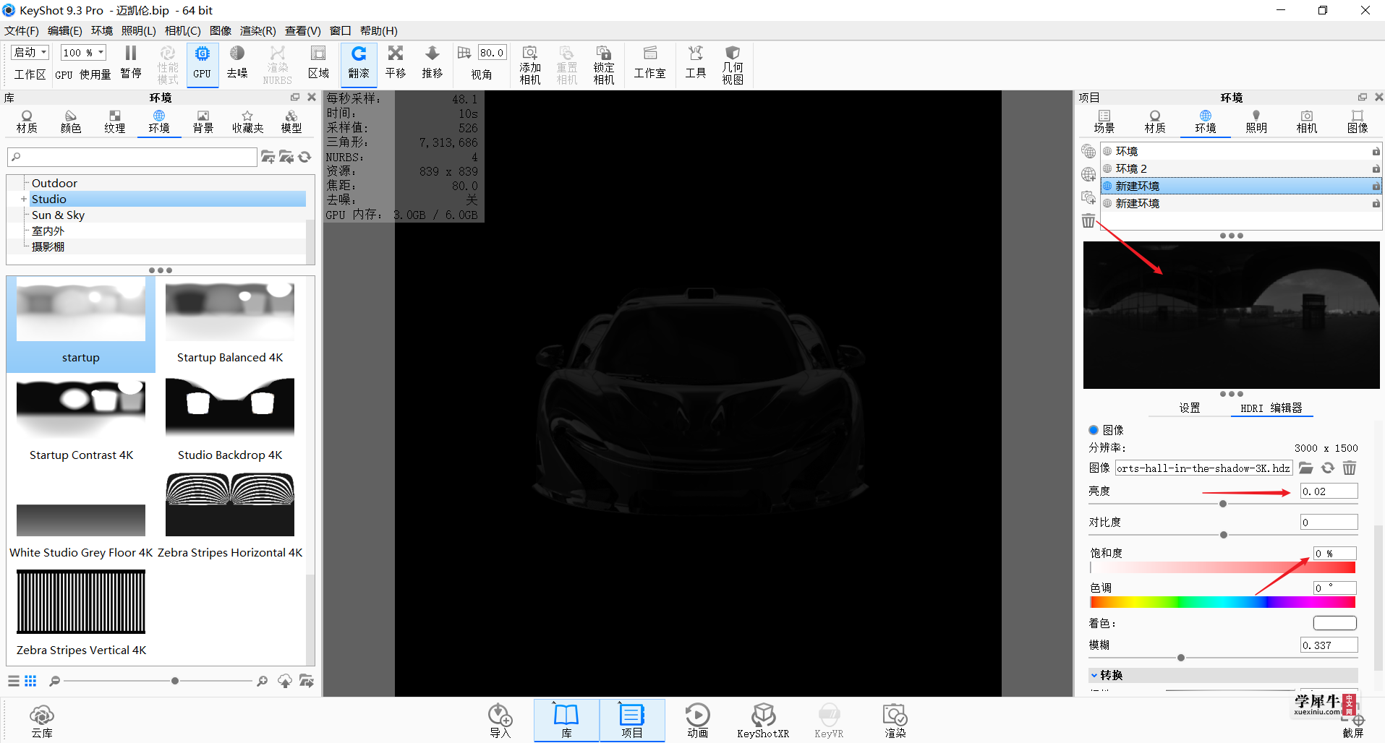Collapse the 转换 section

(x=1094, y=675)
